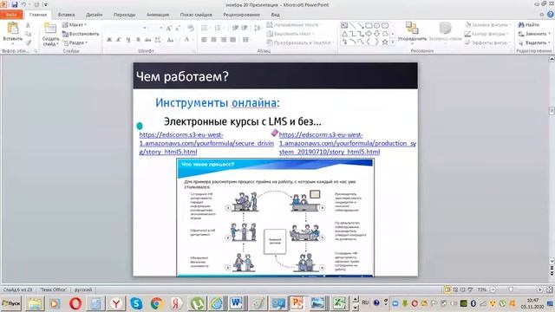Image resolution: width=555 pixels, height=312 pixels.
Task: Click the Найти (Find) button
Action: pyautogui.click(x=528, y=25)
